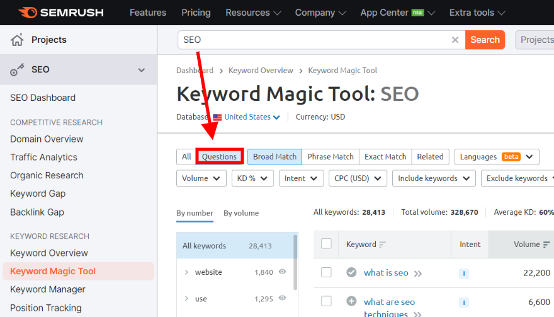The width and height of the screenshot is (554, 317).
Task: Select the Related option
Action: click(430, 157)
